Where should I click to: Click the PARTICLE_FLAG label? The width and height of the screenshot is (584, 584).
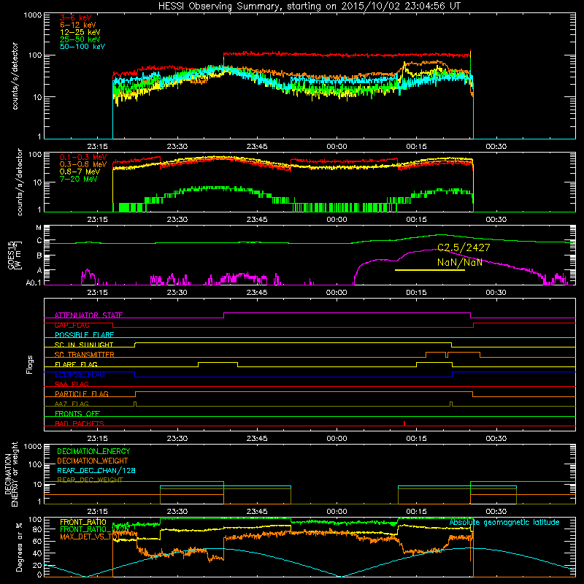[x=82, y=394]
